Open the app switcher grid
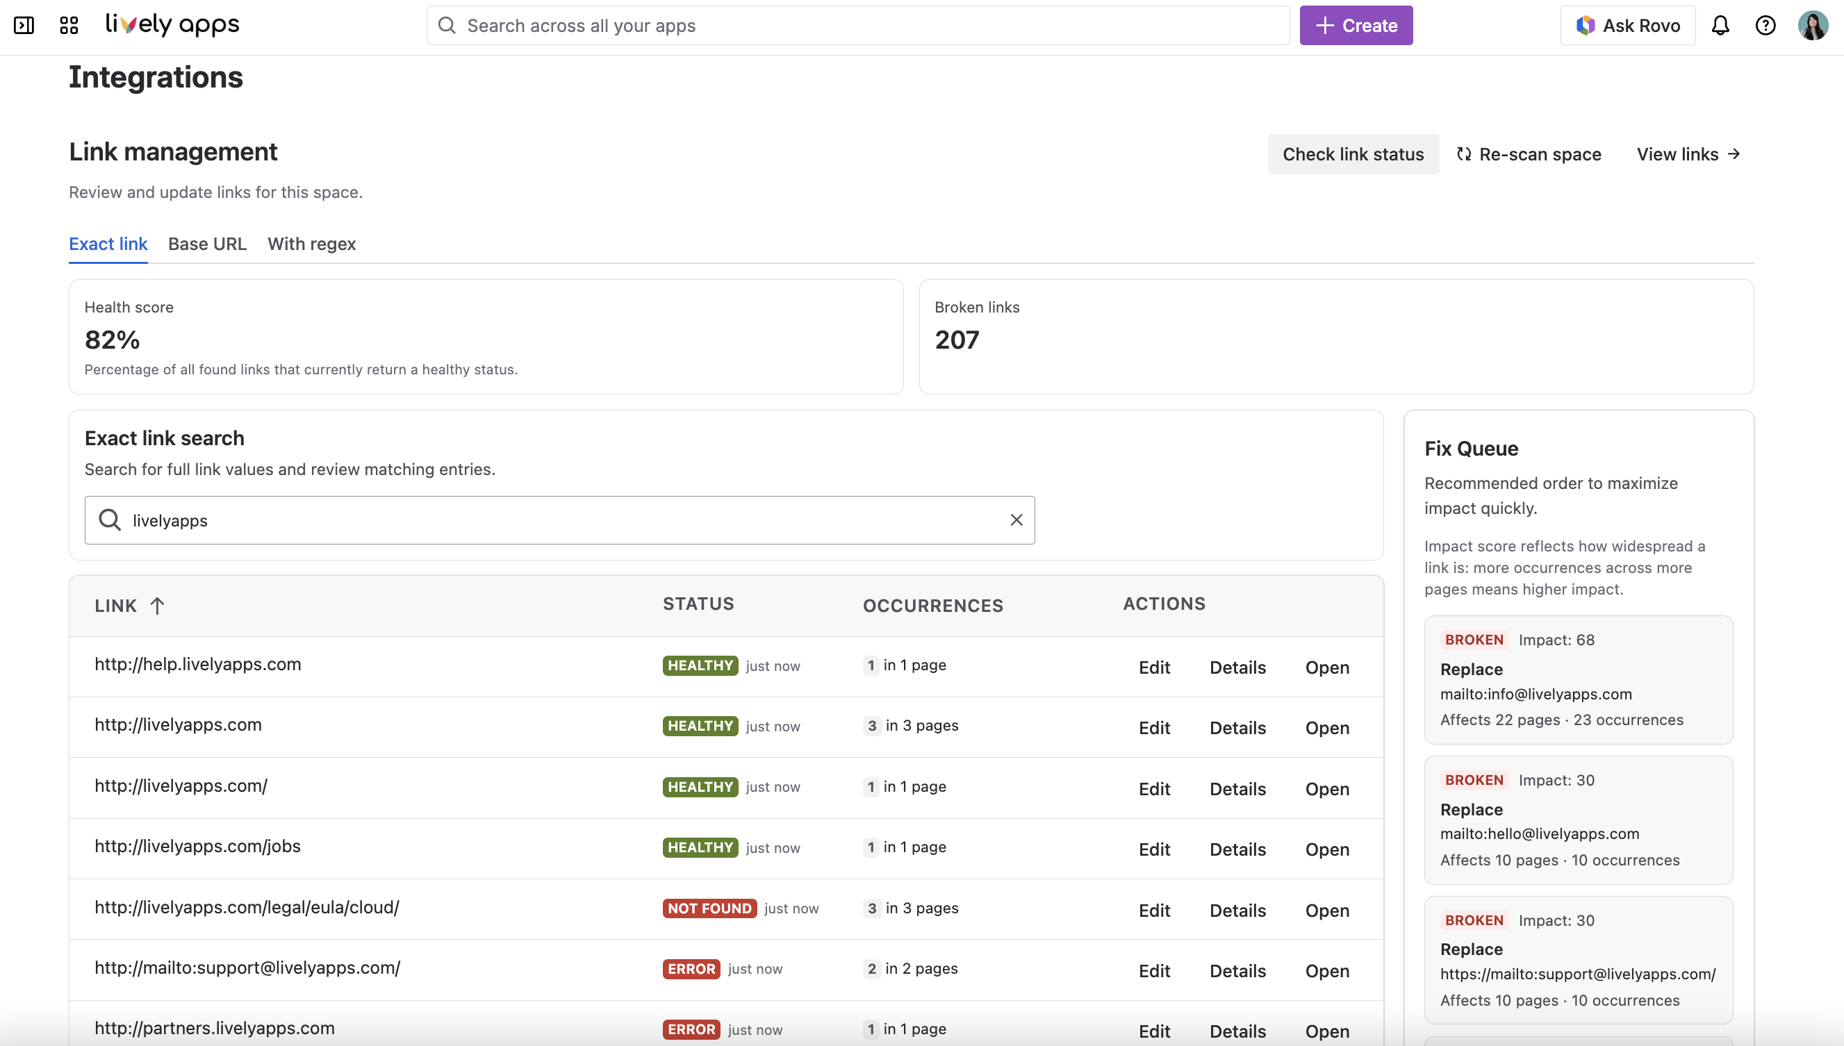 [68, 25]
